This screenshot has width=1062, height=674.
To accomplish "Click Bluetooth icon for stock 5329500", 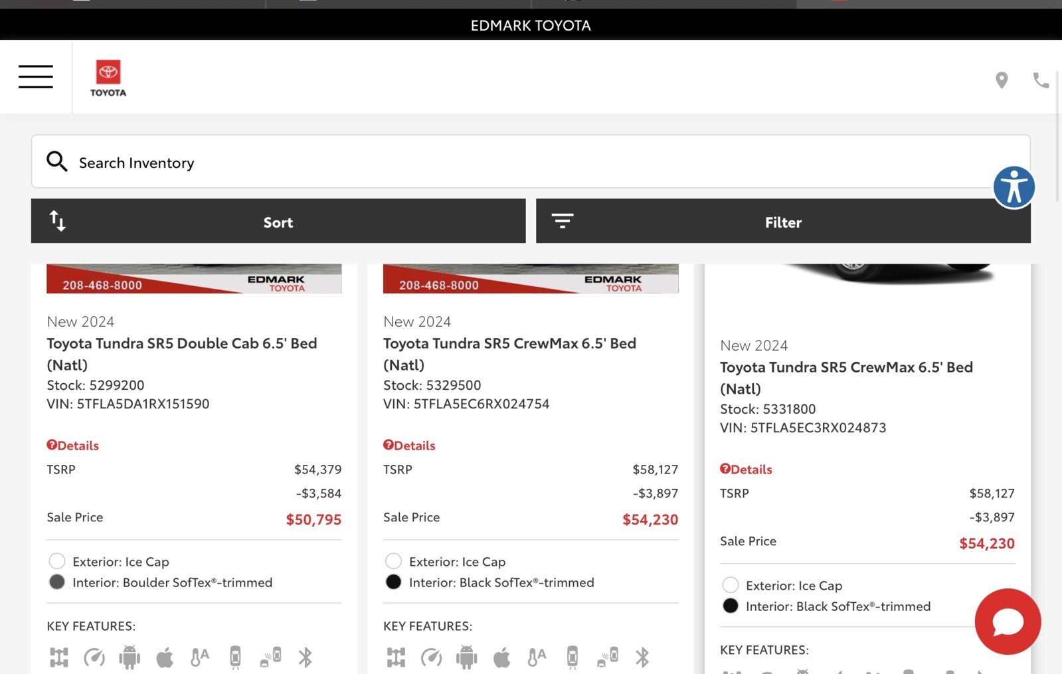I will [x=642, y=657].
